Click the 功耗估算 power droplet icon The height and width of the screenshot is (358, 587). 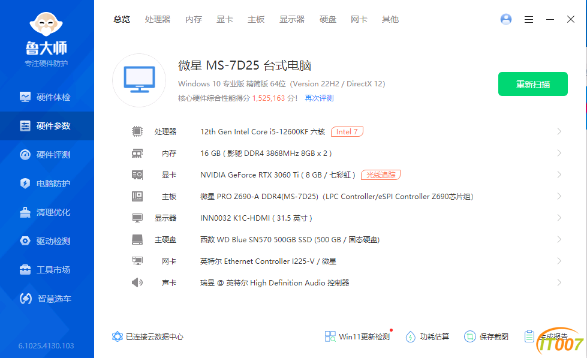pyautogui.click(x=410, y=336)
